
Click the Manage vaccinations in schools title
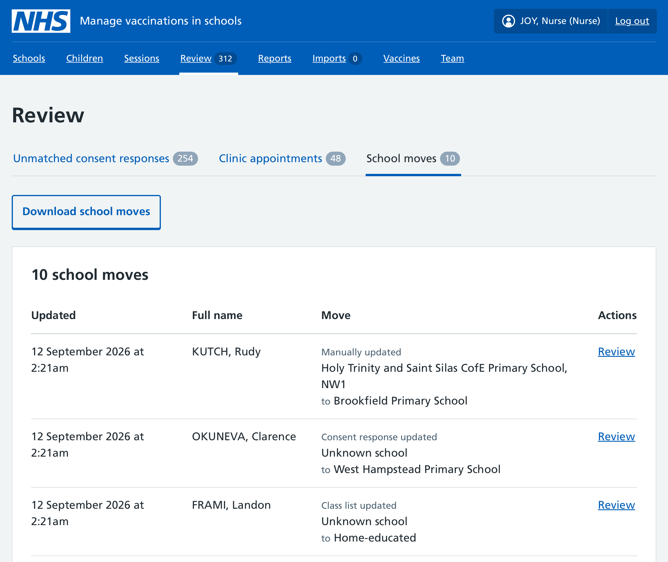coord(161,21)
